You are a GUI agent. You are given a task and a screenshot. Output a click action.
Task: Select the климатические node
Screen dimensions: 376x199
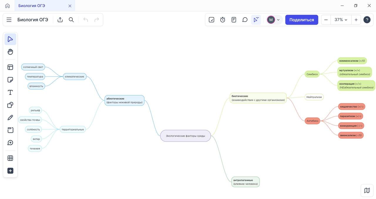coord(75,77)
